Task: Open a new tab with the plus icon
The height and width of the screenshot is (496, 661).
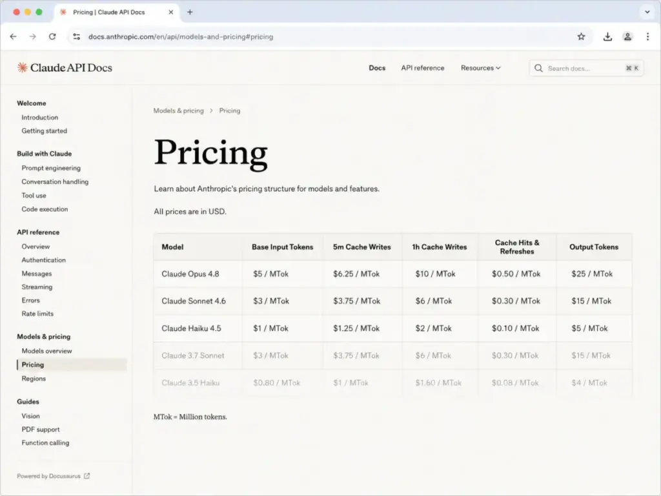Action: [x=190, y=12]
